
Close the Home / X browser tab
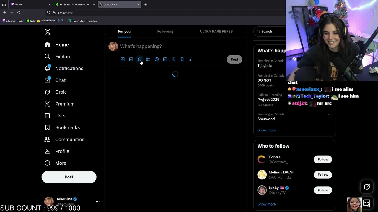pyautogui.click(x=138, y=4)
